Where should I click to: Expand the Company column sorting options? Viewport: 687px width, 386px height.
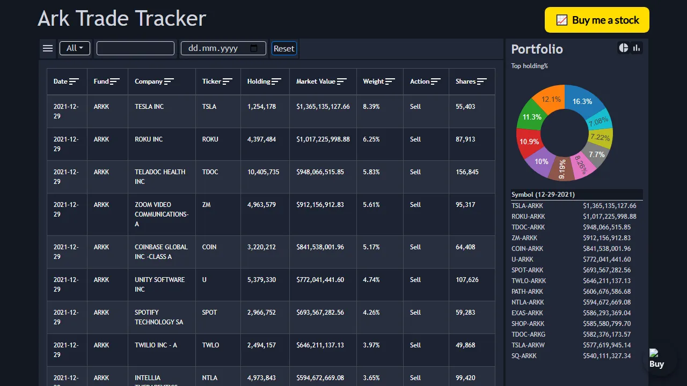(169, 81)
